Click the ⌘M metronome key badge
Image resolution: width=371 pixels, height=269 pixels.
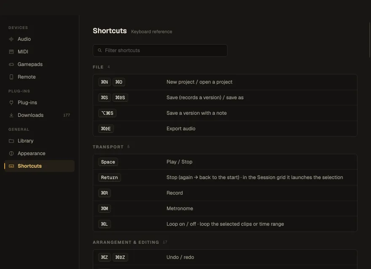[105, 208]
